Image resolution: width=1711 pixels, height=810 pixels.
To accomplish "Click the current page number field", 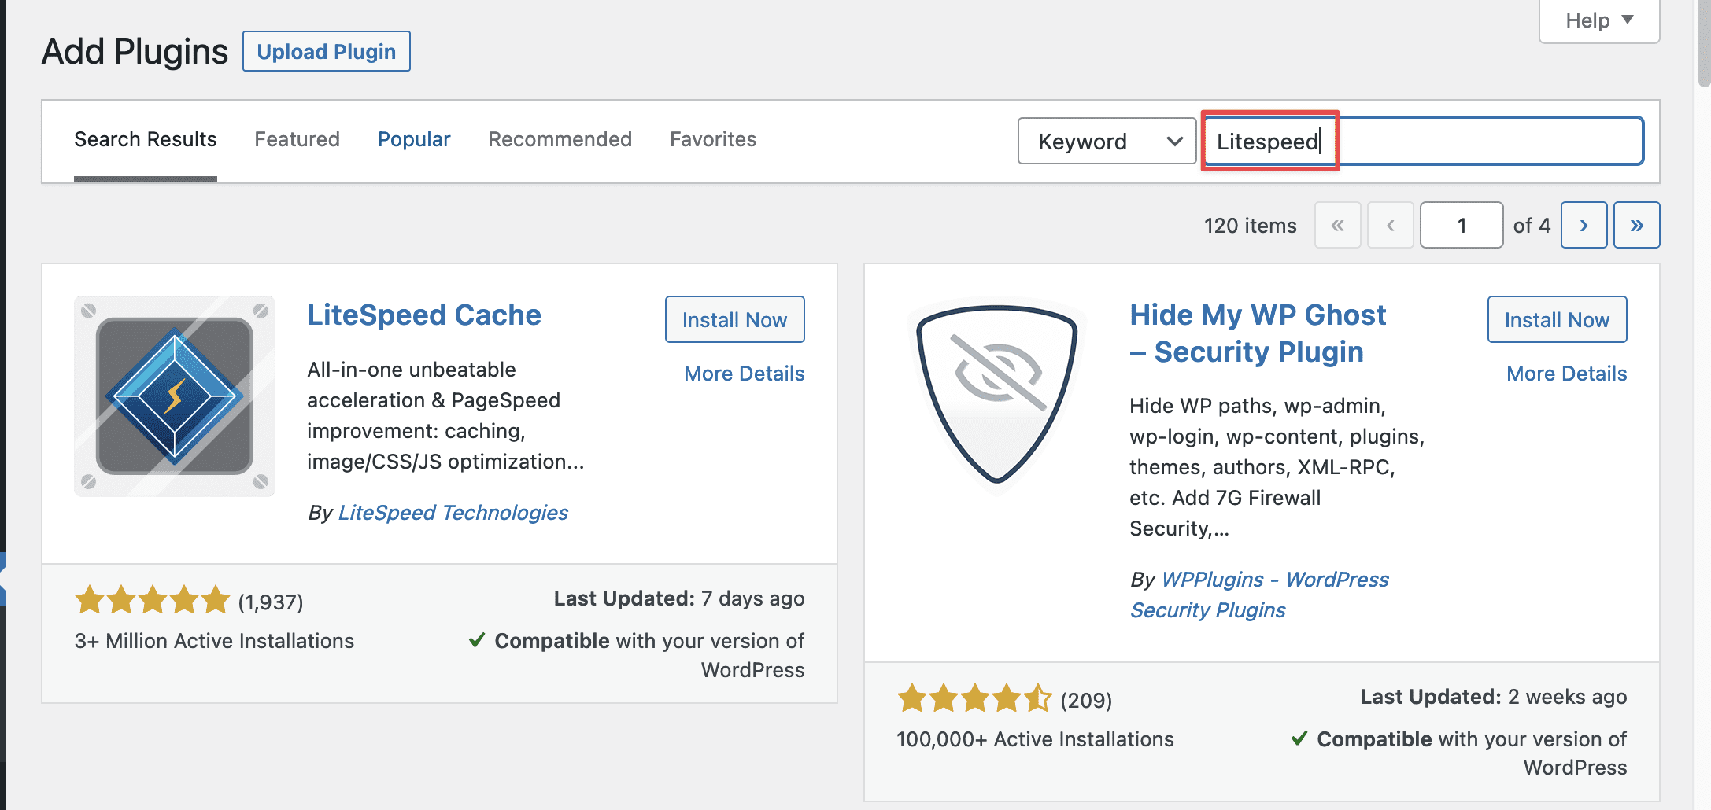I will point(1461,226).
